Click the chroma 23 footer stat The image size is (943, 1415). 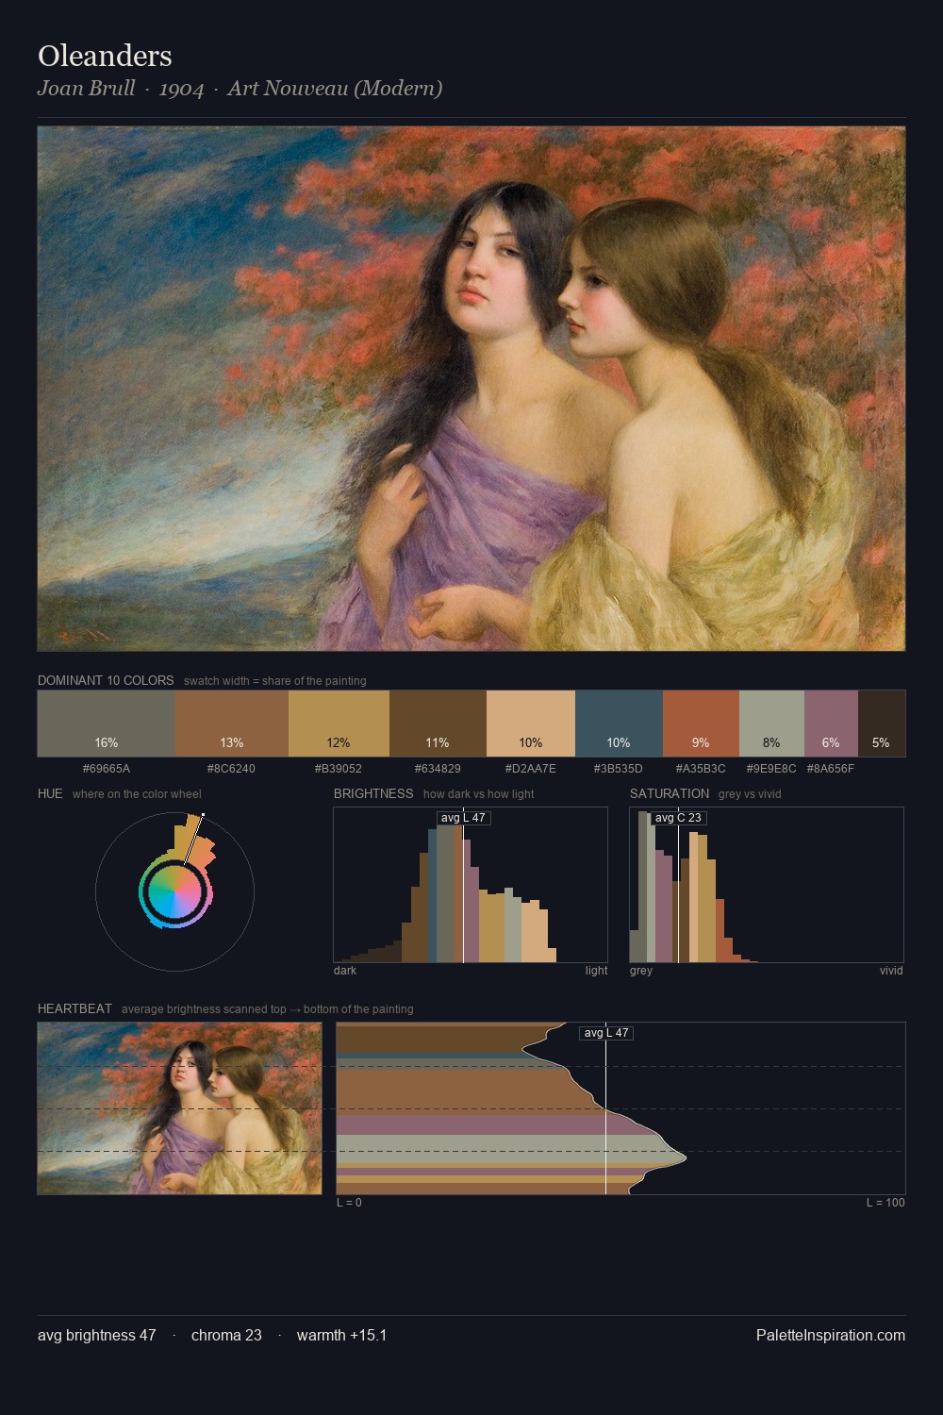coord(226,1335)
